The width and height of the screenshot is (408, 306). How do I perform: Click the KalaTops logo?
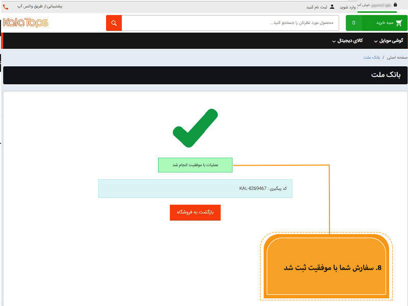[25, 22]
